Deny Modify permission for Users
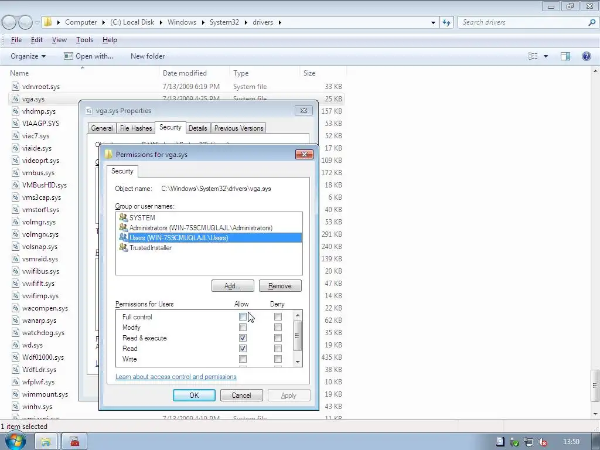The image size is (600, 450). click(278, 327)
